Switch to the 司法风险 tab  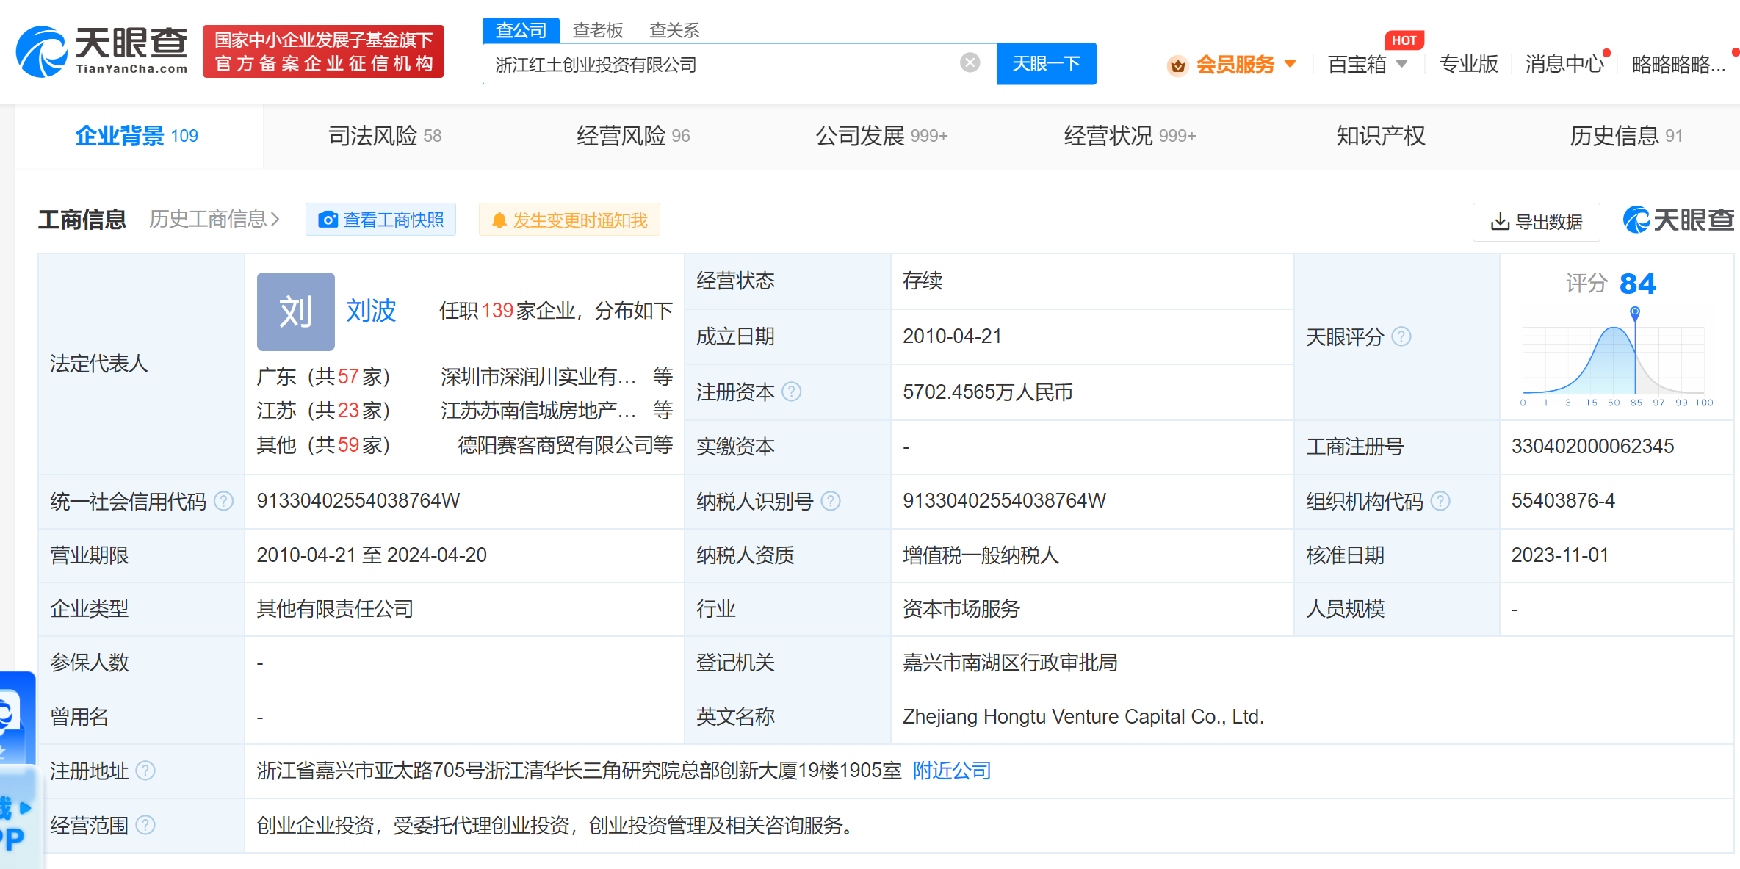[384, 136]
